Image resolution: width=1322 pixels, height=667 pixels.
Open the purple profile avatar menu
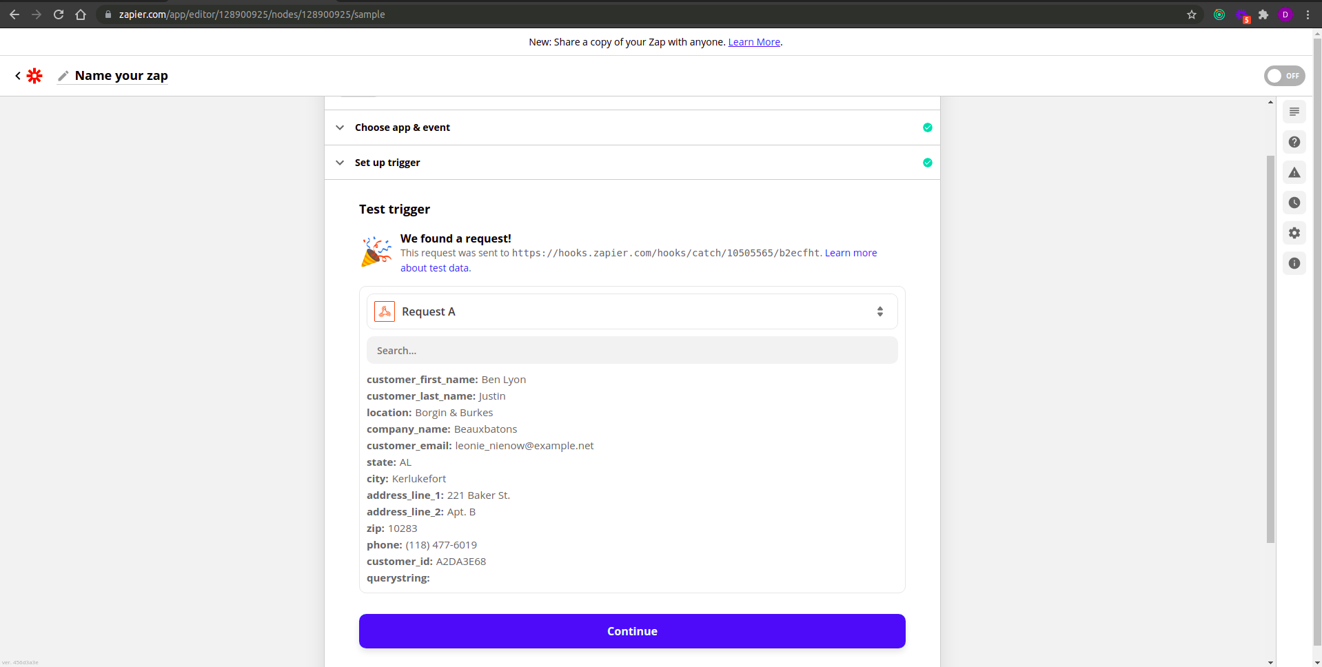pos(1285,14)
